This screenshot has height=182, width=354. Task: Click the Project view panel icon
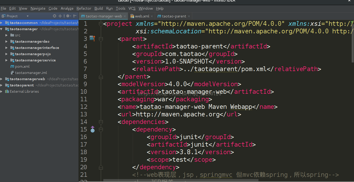3,16
